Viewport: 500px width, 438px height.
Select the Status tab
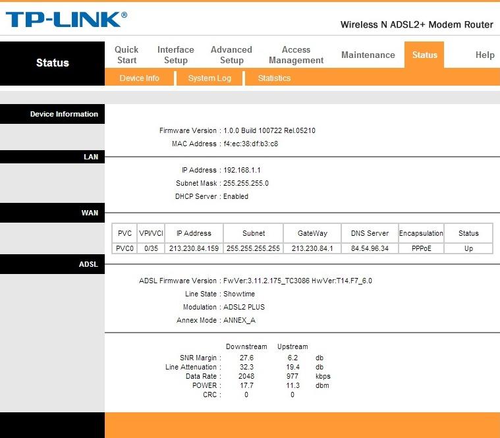click(424, 55)
